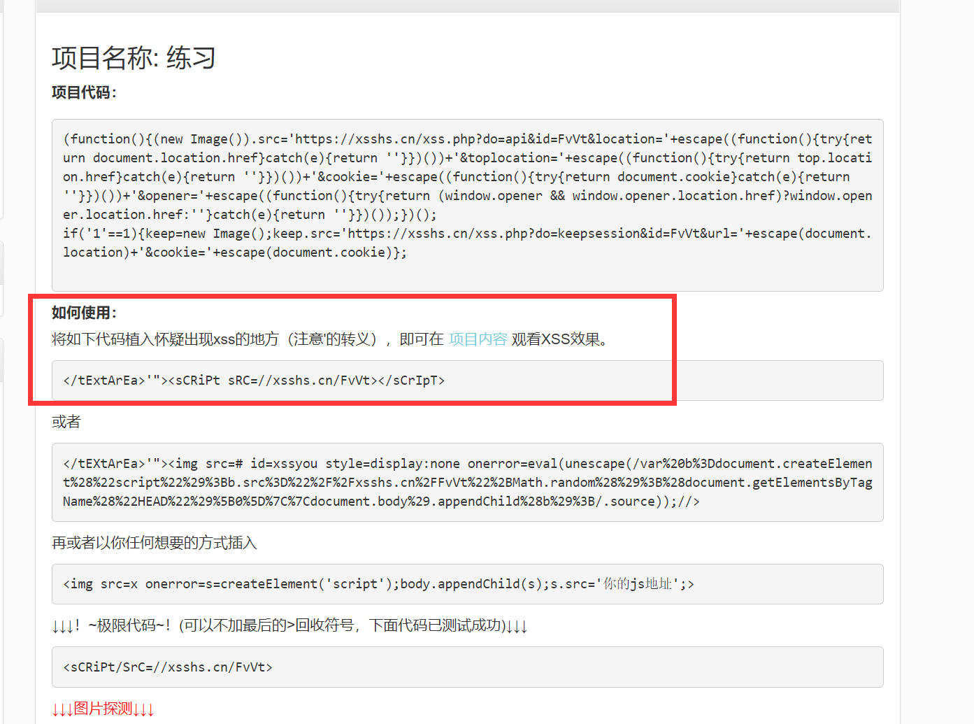The image size is (974, 724).
Task: Click the project code block starting with (function(){(new Image())
Action: tap(467, 205)
